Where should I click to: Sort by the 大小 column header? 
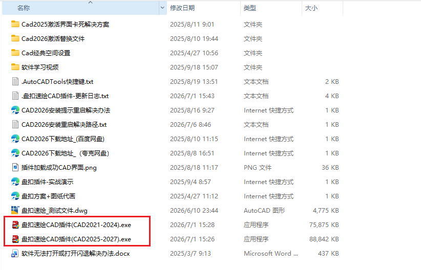click(x=322, y=8)
